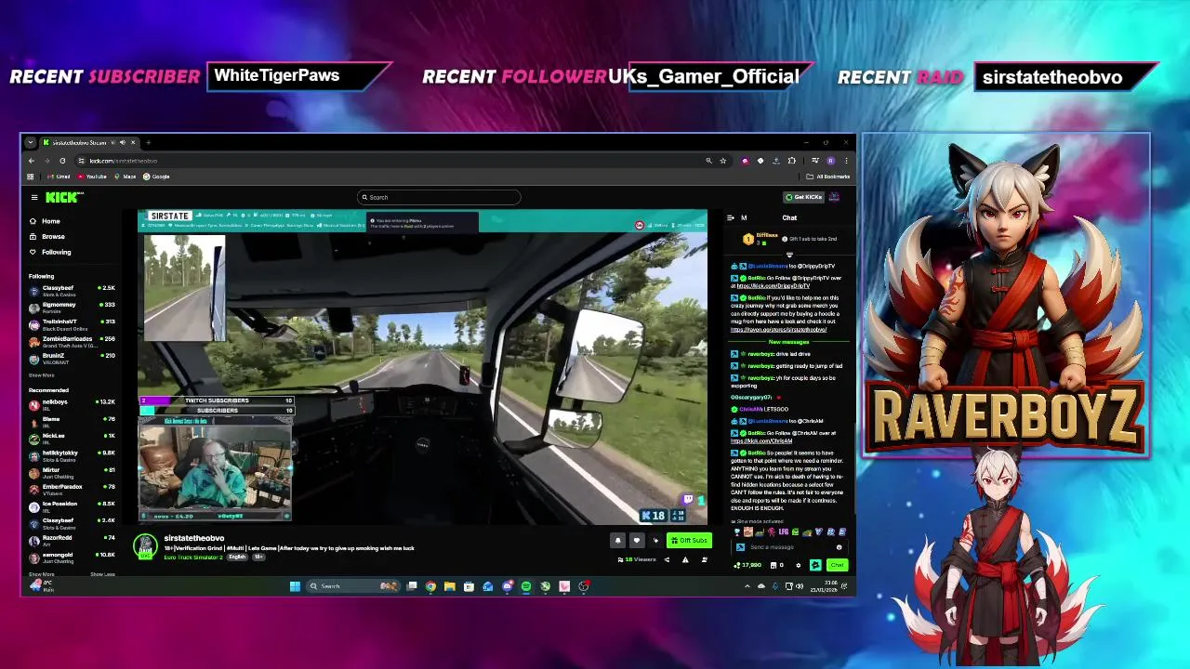The height and width of the screenshot is (669, 1190).
Task: Open Following in Kick sidebar
Action: [x=49, y=252]
